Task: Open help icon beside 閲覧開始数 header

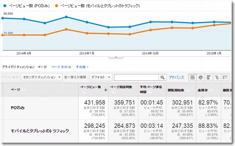Action: pyautogui.click(x=188, y=90)
